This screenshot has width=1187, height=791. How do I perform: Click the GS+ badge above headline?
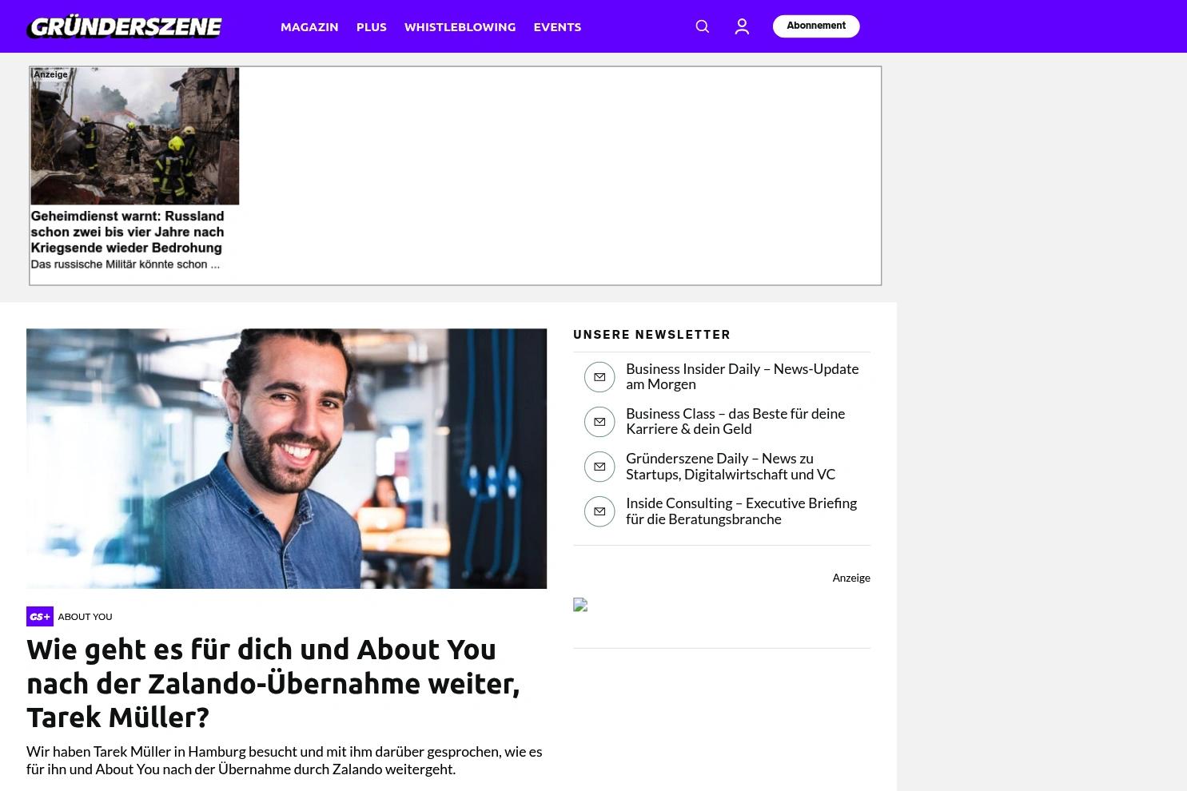point(40,616)
